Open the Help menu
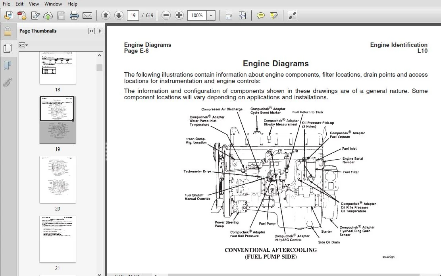Image resolution: width=441 pixels, height=276 pixels. coord(72,4)
